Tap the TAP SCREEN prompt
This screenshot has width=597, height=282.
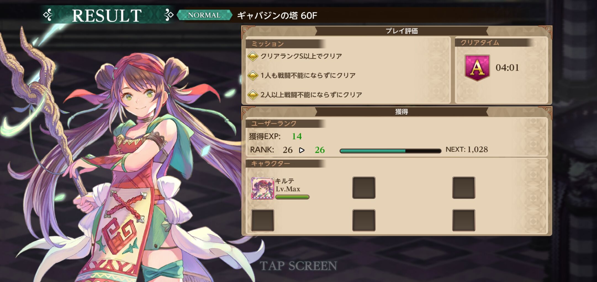[298, 266]
